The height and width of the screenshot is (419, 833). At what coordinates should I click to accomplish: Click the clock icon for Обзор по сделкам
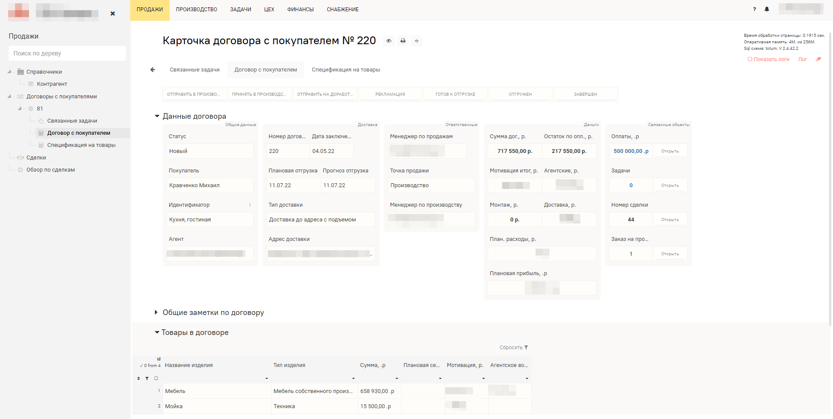(x=20, y=170)
